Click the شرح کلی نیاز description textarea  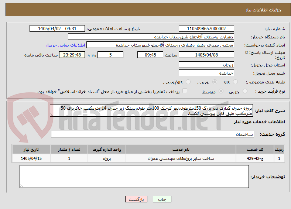[151, 110]
